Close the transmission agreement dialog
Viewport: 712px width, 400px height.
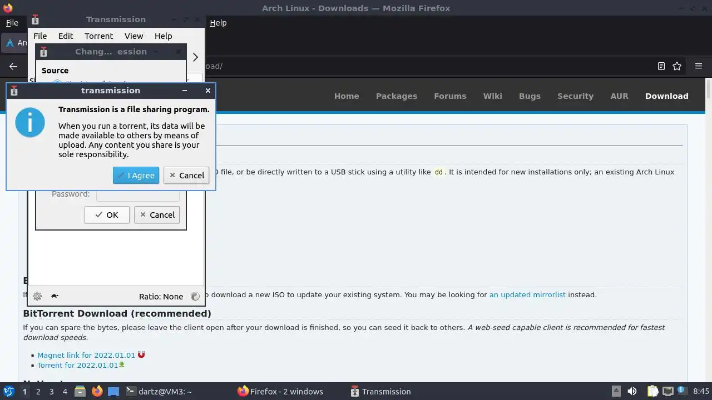pyautogui.click(x=208, y=91)
